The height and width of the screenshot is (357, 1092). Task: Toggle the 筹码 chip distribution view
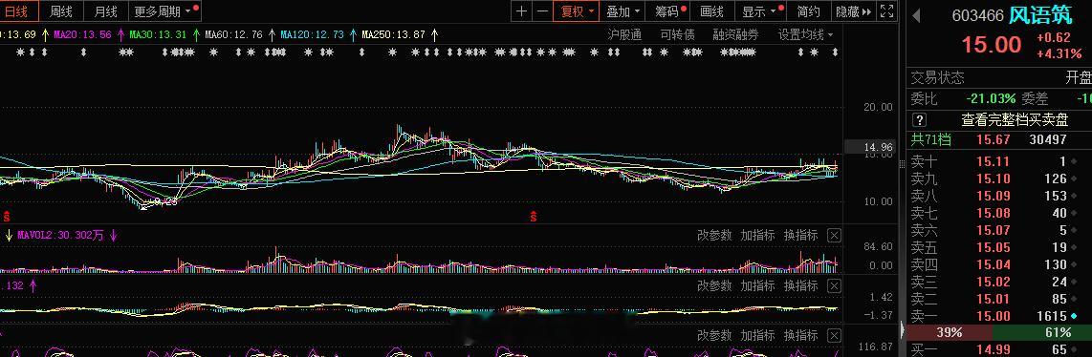point(667,11)
